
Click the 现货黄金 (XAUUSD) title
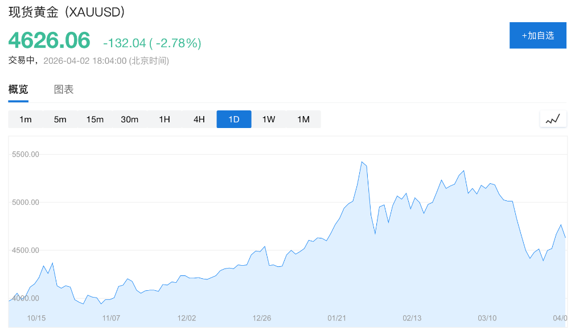[x=65, y=11]
